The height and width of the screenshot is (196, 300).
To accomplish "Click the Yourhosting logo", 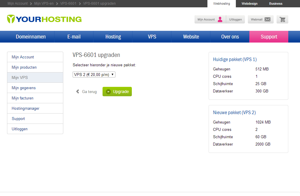I will (44, 19).
